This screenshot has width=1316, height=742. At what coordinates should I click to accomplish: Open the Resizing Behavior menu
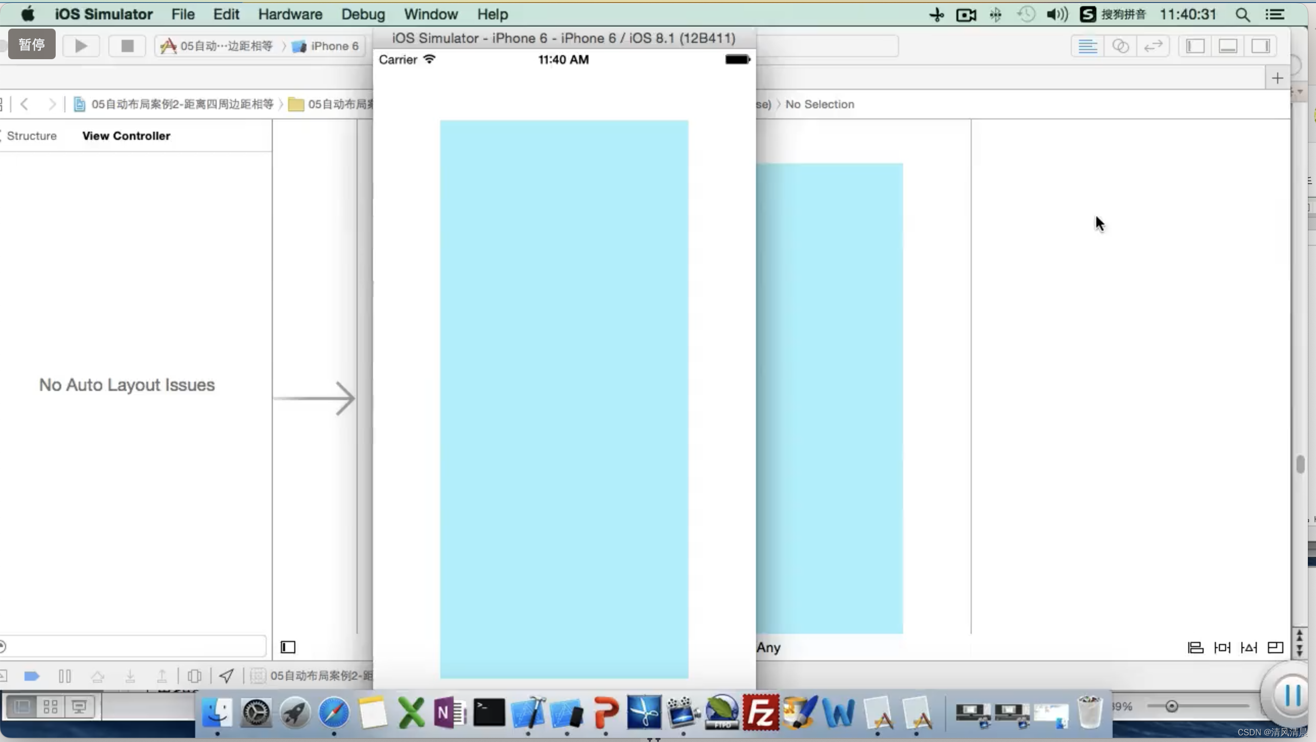click(1276, 648)
